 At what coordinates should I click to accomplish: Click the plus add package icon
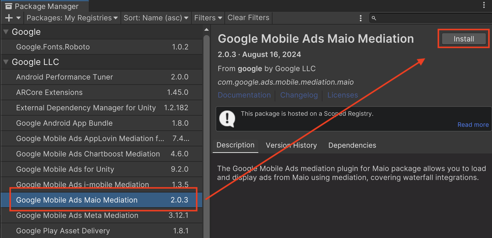tap(9, 18)
